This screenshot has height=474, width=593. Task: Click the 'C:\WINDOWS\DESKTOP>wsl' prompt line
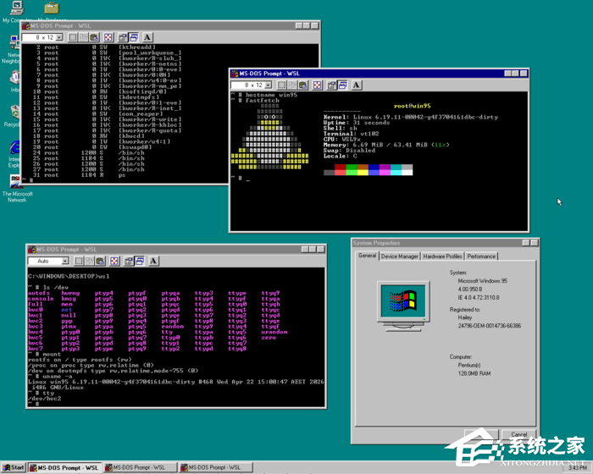coord(69,276)
